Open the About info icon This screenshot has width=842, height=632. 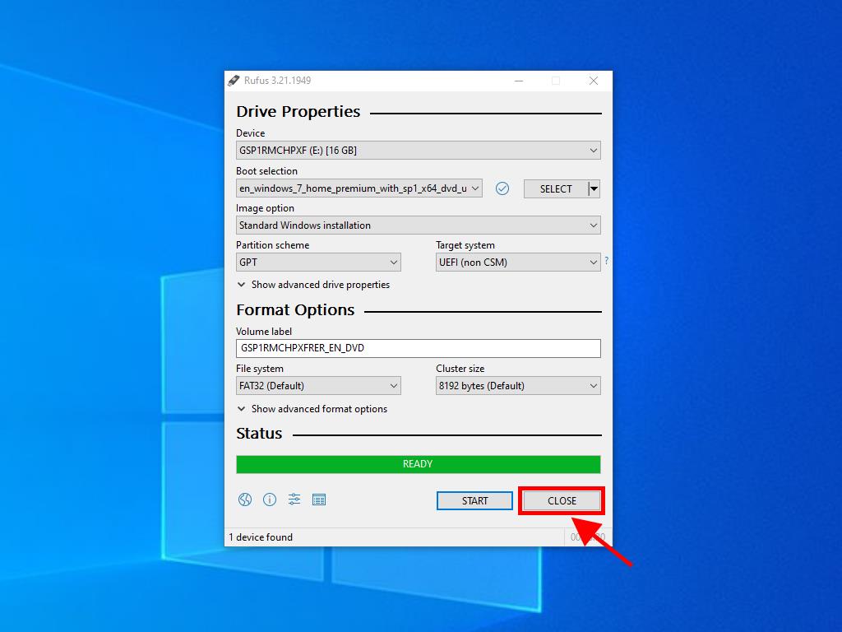[269, 500]
